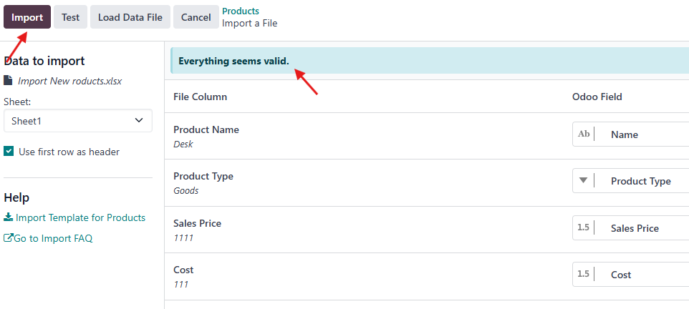
Task: Cancel the import
Action: tap(196, 17)
